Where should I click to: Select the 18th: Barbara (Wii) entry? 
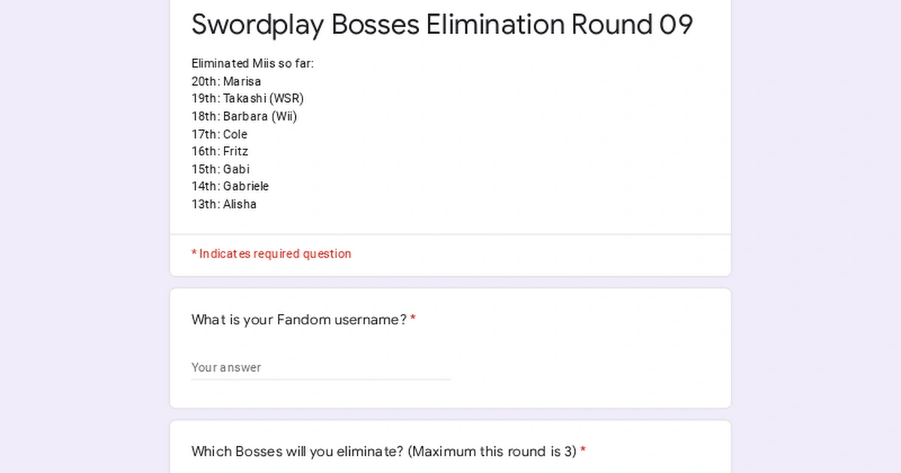pos(243,116)
